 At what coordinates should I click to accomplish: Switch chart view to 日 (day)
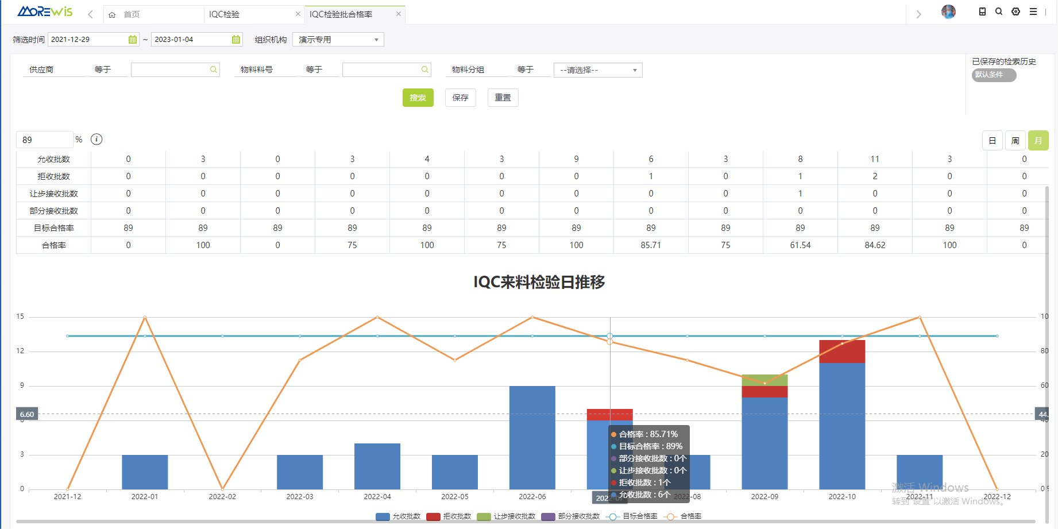(x=992, y=141)
